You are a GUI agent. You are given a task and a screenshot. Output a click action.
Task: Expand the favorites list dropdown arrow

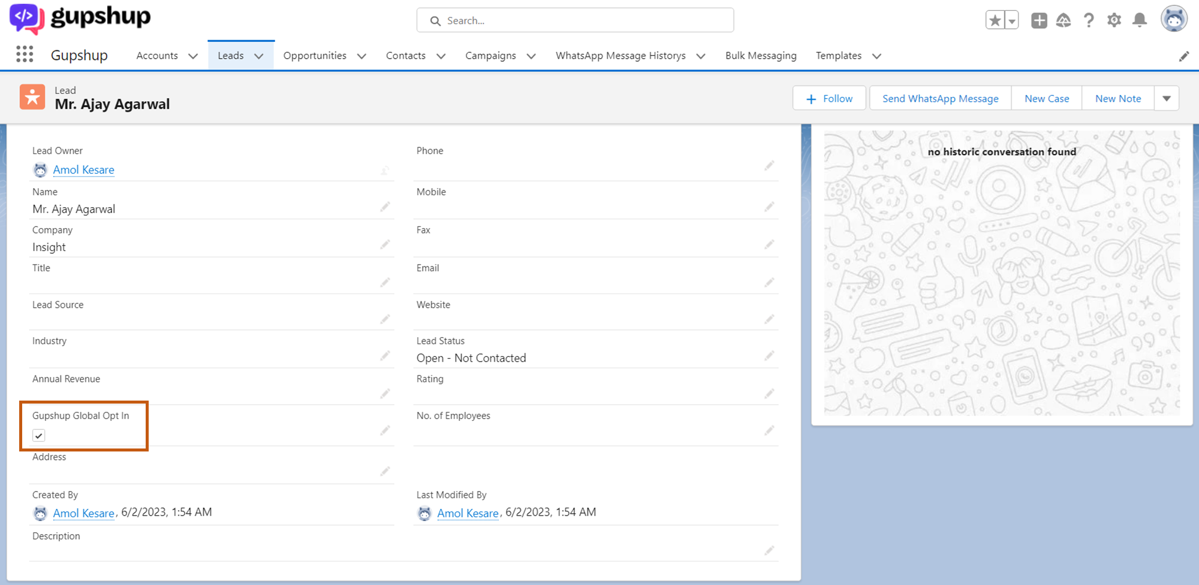[1012, 20]
